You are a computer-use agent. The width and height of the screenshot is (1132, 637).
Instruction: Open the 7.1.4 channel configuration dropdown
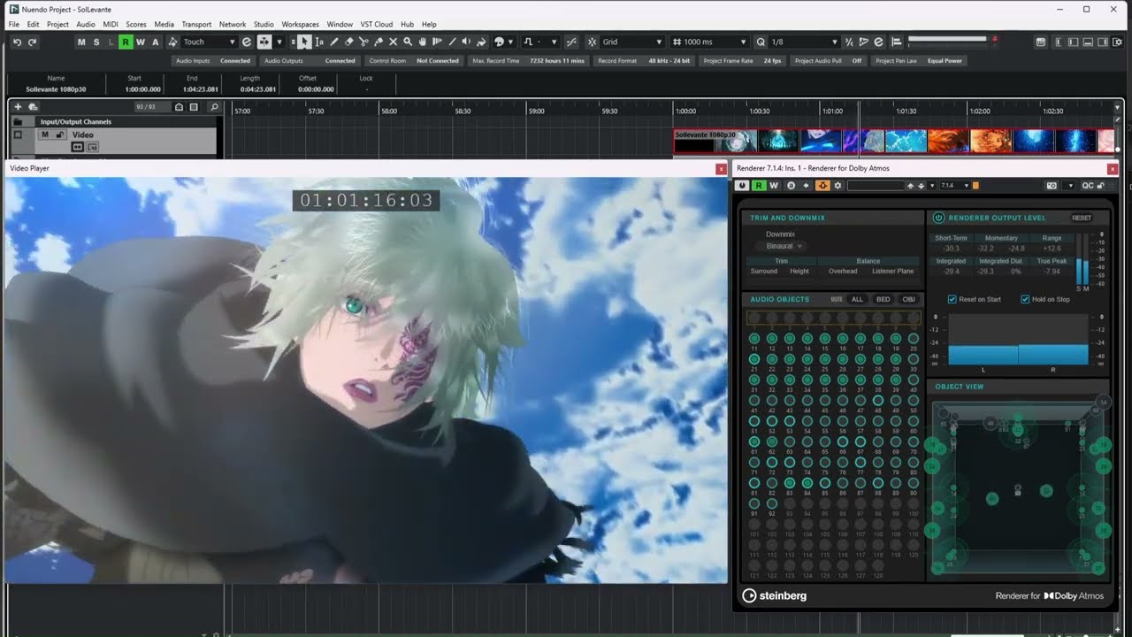[x=955, y=186]
